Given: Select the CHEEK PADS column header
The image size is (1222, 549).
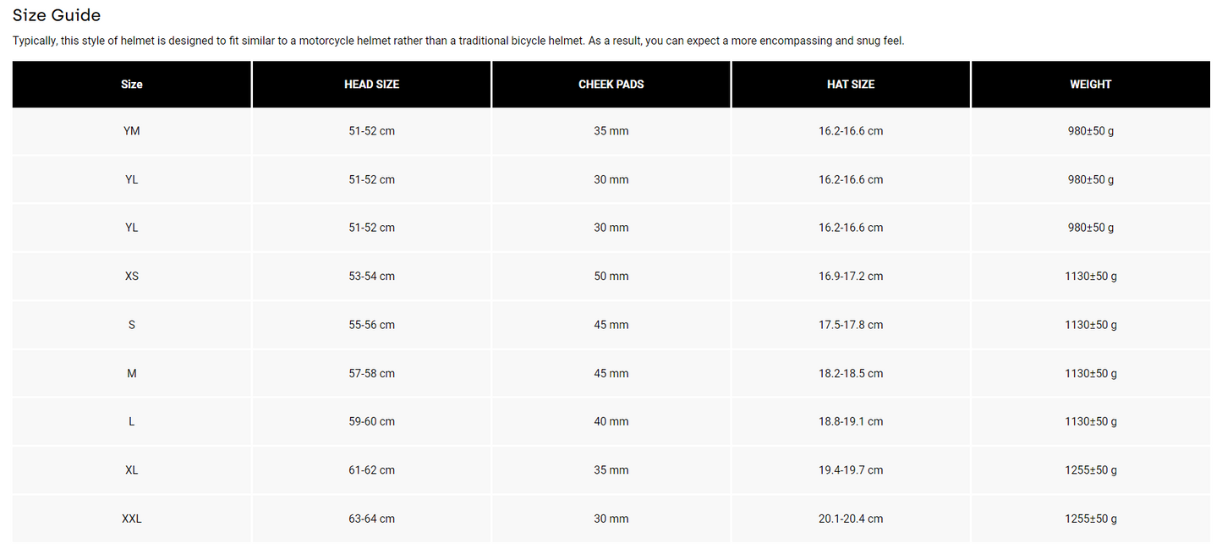Looking at the screenshot, I should (611, 85).
